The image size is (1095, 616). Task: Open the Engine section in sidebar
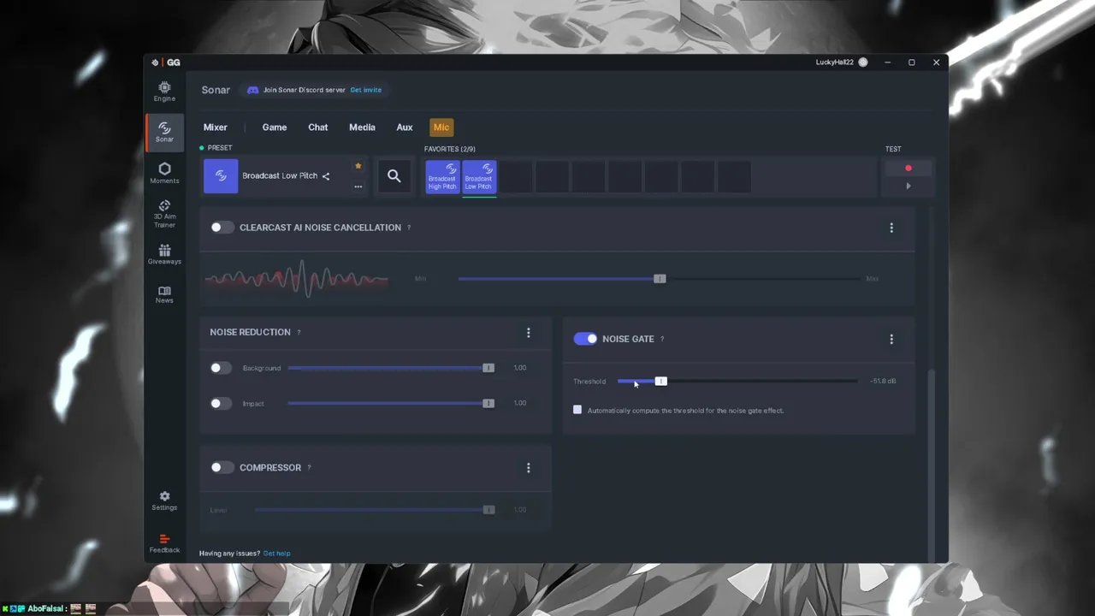[x=164, y=91]
